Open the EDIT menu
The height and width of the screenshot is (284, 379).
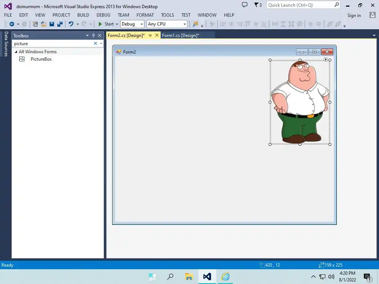point(23,15)
